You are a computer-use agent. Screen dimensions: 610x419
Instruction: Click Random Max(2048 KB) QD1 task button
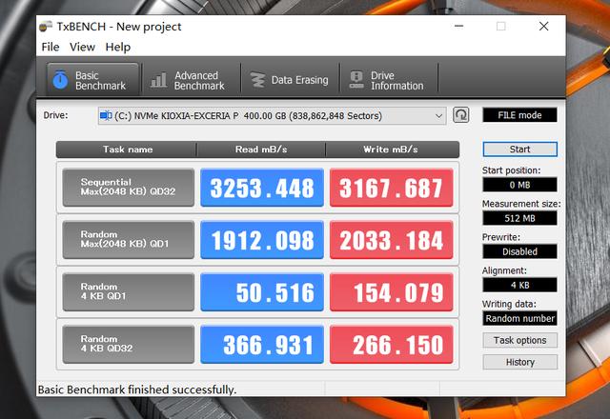129,239
